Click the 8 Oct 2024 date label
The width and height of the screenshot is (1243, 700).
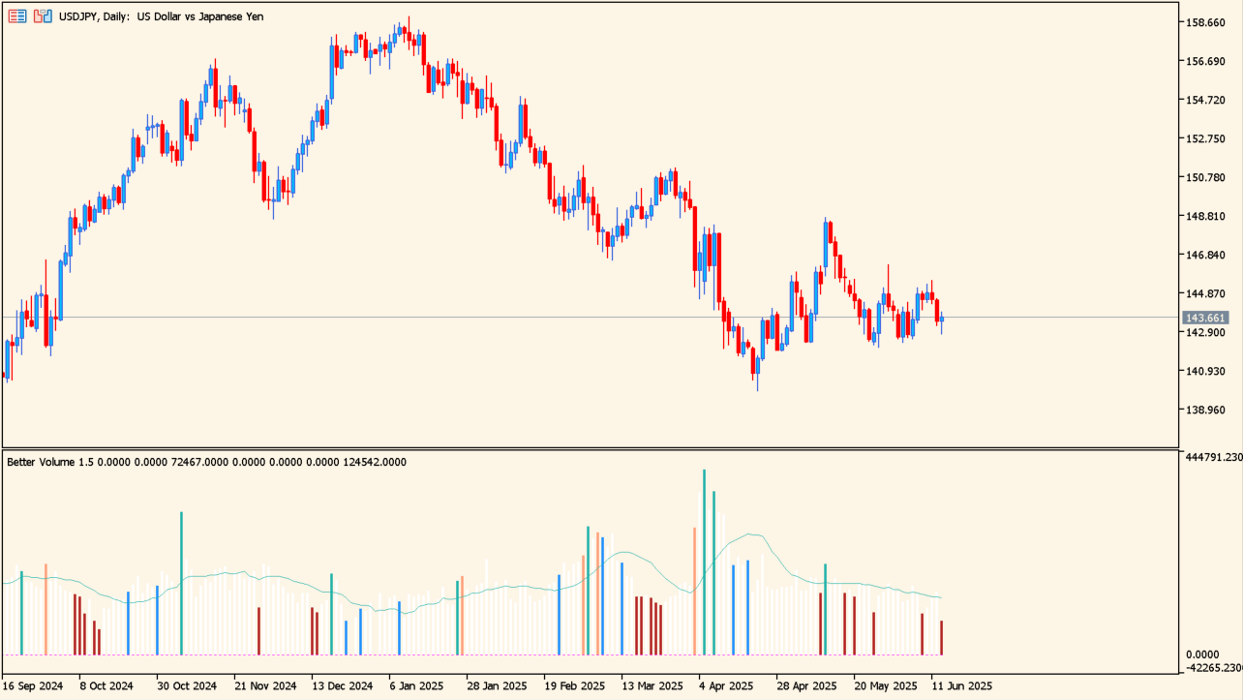106,685
